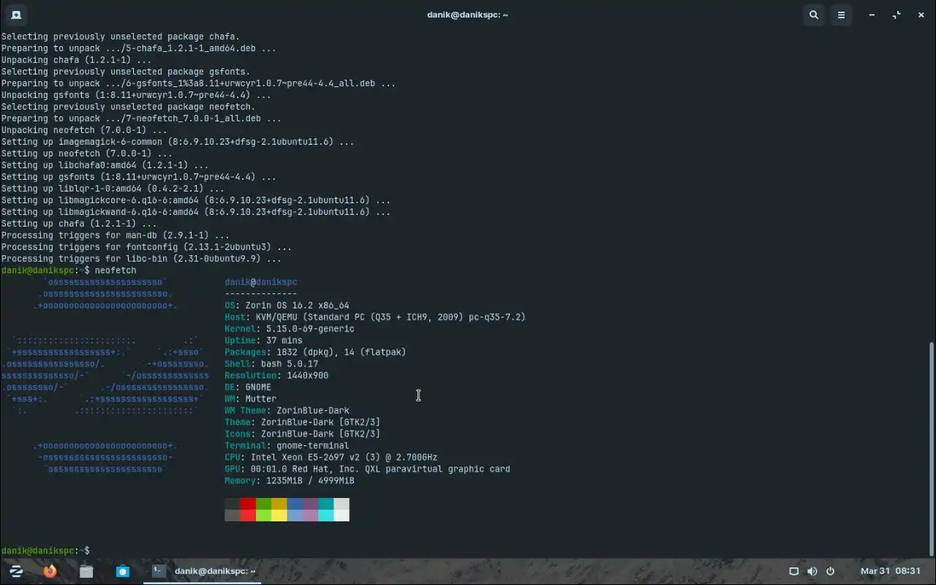Click the empty prompt at terminal bottom
This screenshot has height=585, width=936.
(45, 551)
